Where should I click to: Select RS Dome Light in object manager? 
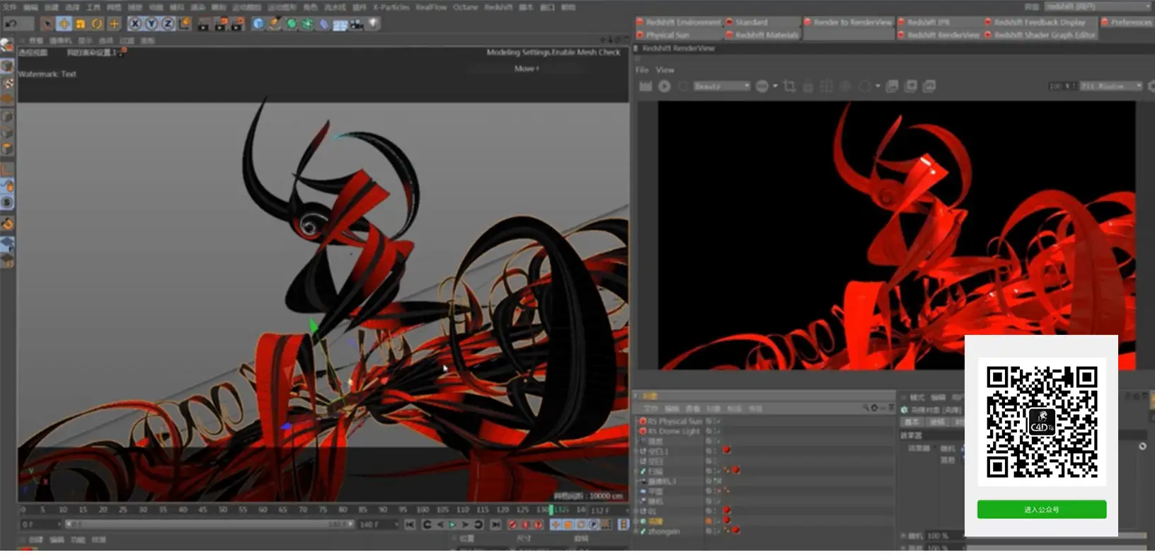pos(673,431)
